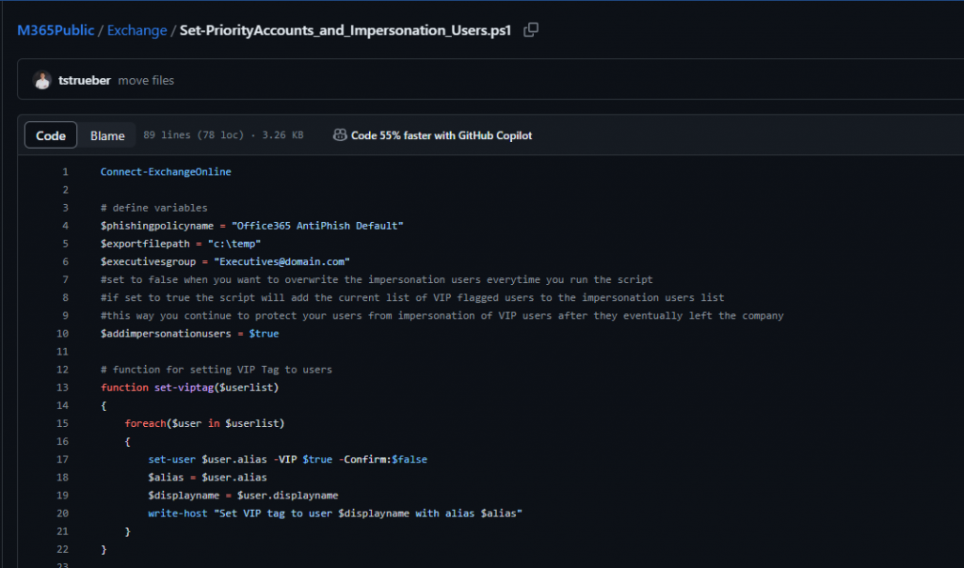
Task: Click line number 17 in the gutter
Action: point(63,459)
